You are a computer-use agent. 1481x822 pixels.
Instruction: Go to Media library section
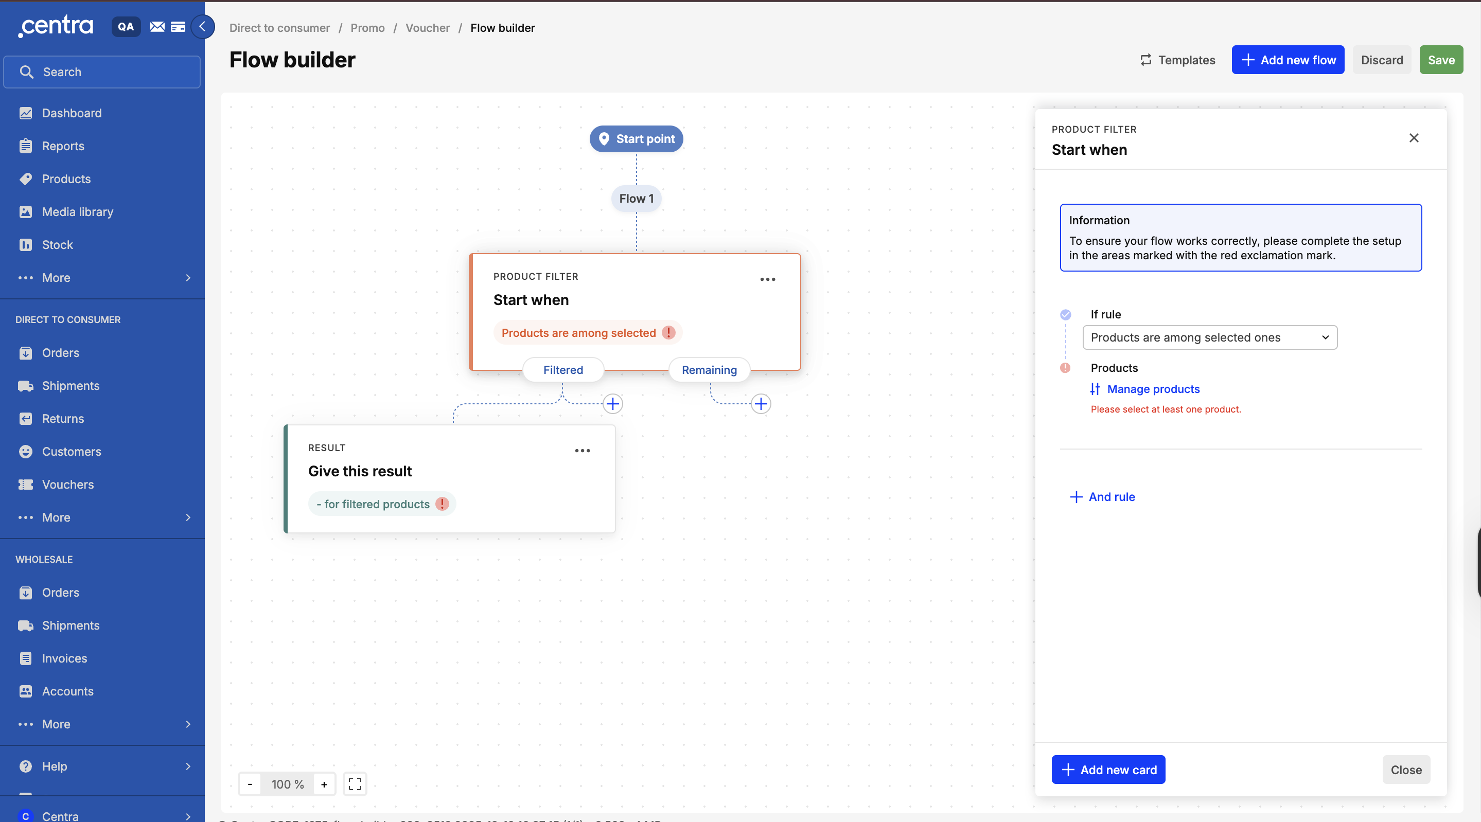tap(78, 211)
